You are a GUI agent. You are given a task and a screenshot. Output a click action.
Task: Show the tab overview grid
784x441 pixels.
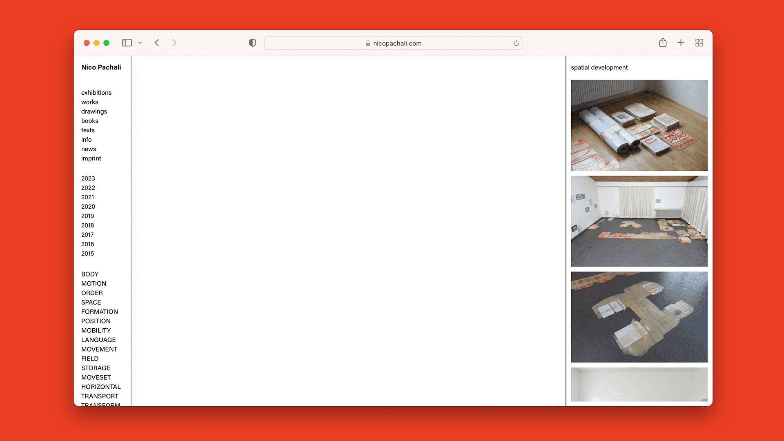pos(699,43)
